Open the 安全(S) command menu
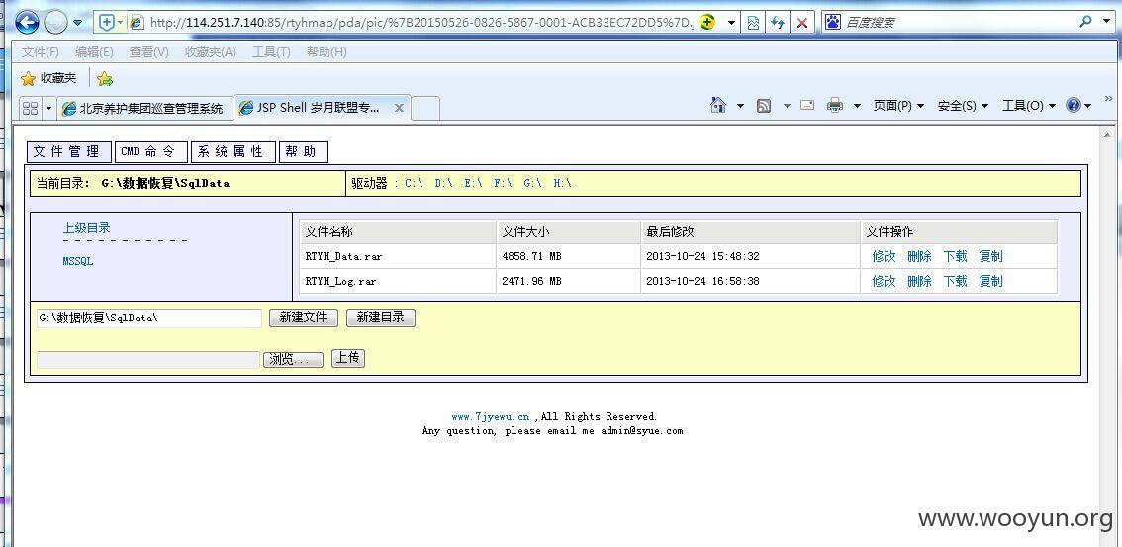The width and height of the screenshot is (1122, 547). coord(963,106)
